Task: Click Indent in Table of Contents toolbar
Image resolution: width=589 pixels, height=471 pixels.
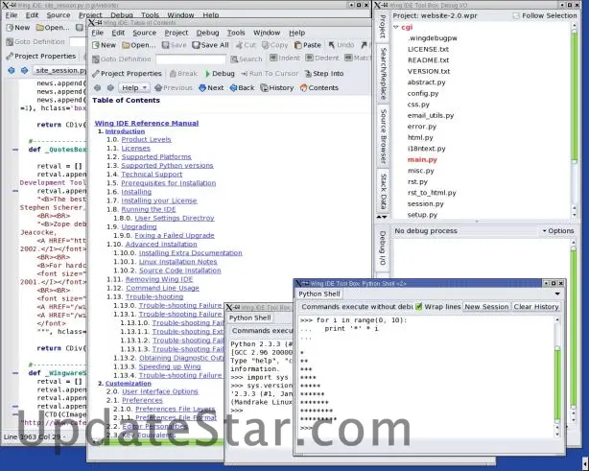Action: point(285,58)
